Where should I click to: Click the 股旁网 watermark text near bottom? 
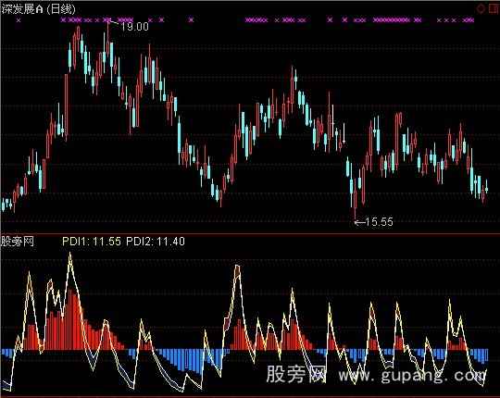(295, 374)
